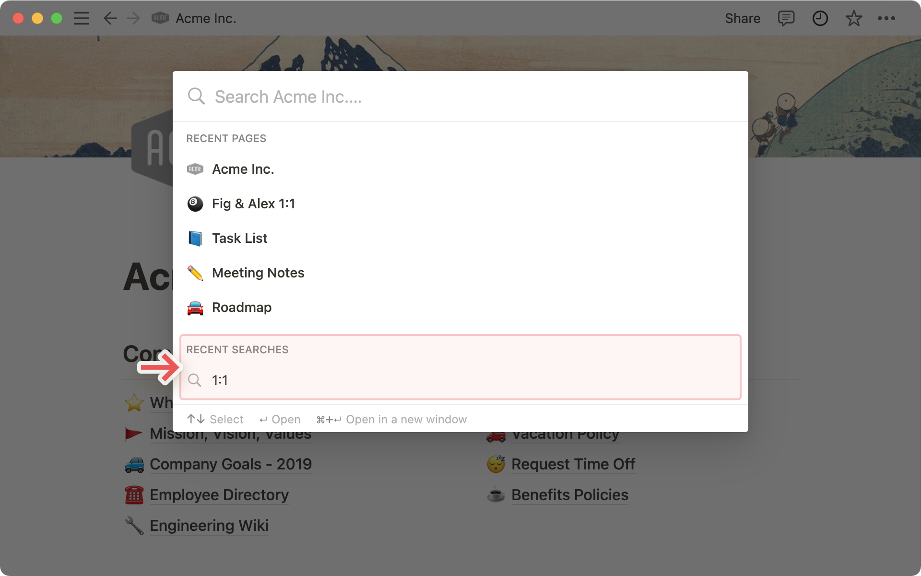Open page history clock icon

point(820,18)
